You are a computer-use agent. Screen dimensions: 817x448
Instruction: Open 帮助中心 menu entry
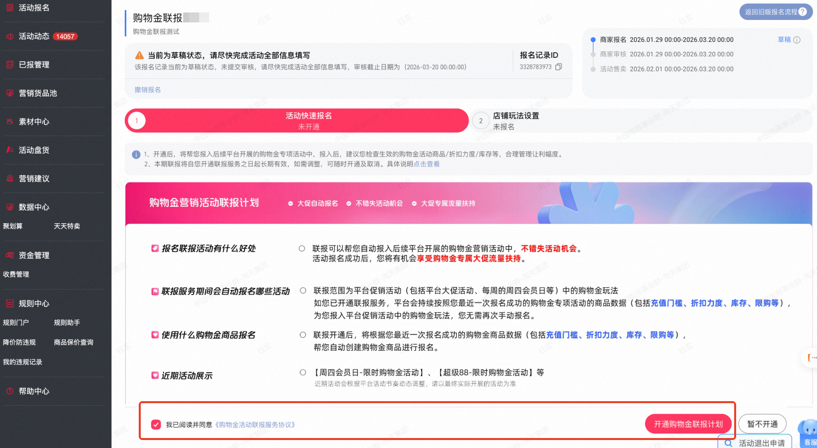pos(34,391)
